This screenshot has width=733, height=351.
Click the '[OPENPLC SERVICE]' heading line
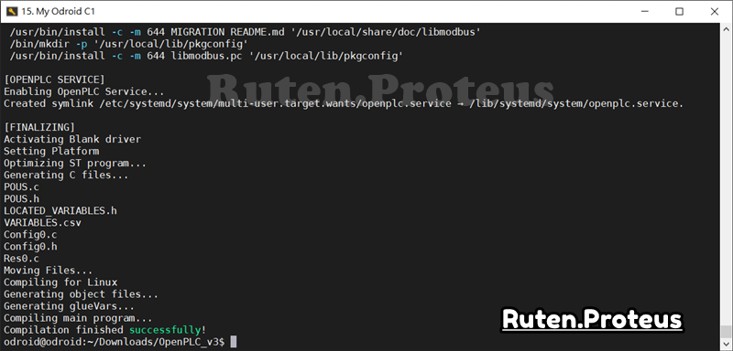point(54,80)
